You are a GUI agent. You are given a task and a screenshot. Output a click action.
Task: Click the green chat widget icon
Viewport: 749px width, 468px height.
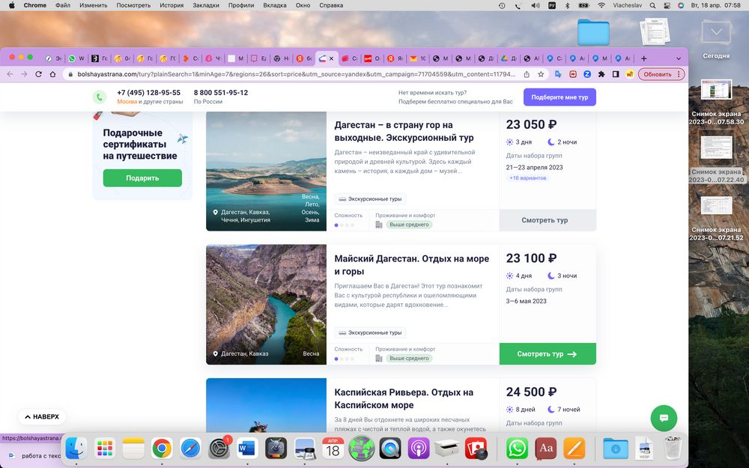(x=664, y=417)
